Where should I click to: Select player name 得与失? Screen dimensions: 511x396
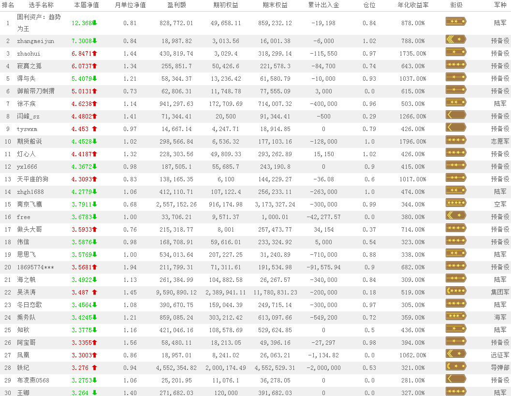point(27,78)
